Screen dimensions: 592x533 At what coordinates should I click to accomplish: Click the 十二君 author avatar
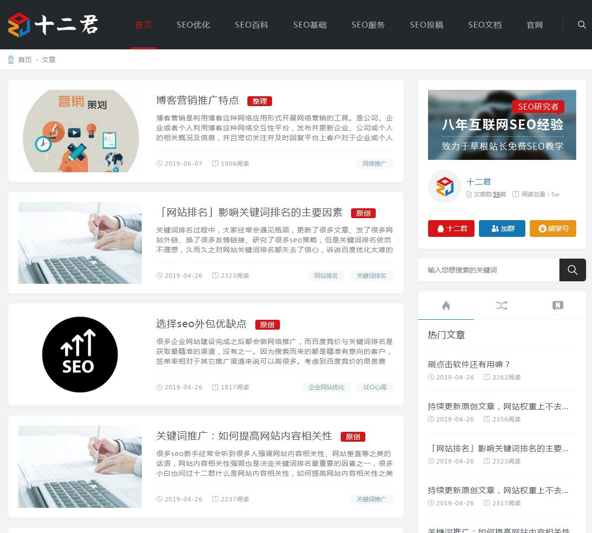pos(445,187)
